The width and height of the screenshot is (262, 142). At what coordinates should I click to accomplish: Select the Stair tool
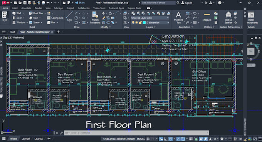pyautogui.click(x=34, y=18)
